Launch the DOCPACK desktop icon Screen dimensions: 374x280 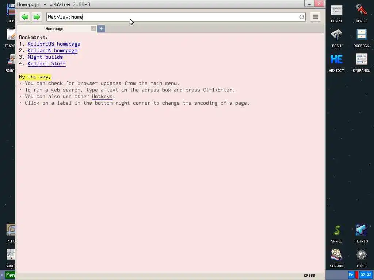coord(361,39)
